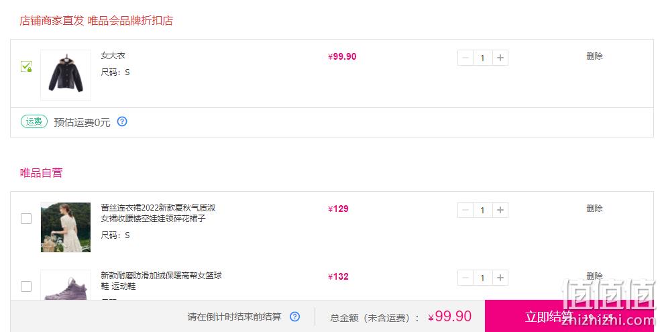Screen dimensions: 662x332
Task: Open the basketball shoes product title link
Action: 161,280
